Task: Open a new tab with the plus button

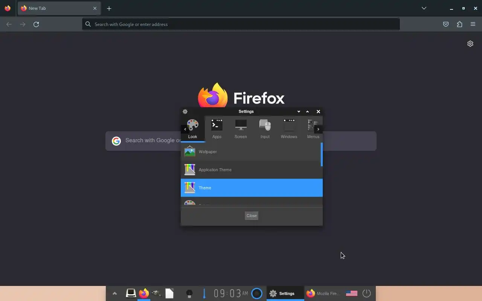Action: 109,8
